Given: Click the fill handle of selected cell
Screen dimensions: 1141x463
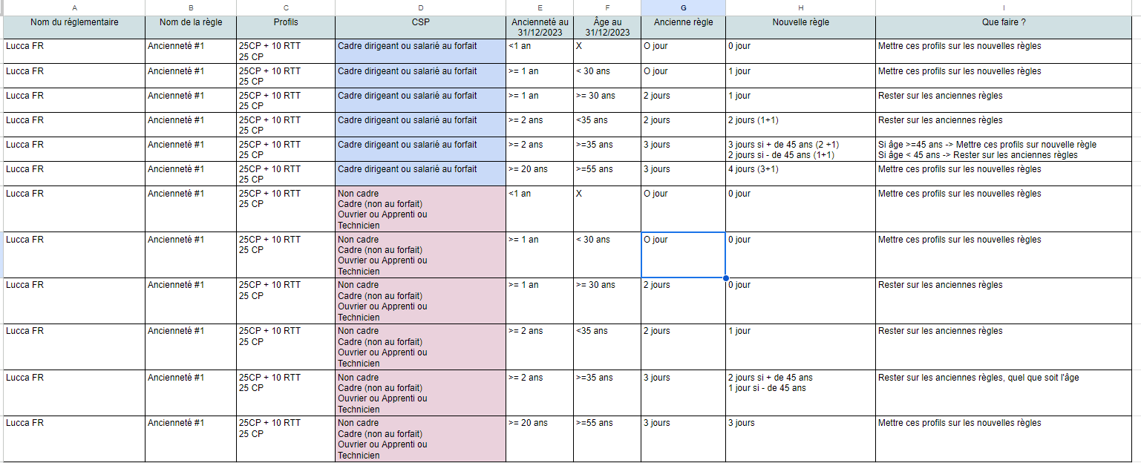Looking at the screenshot, I should click(x=725, y=278).
